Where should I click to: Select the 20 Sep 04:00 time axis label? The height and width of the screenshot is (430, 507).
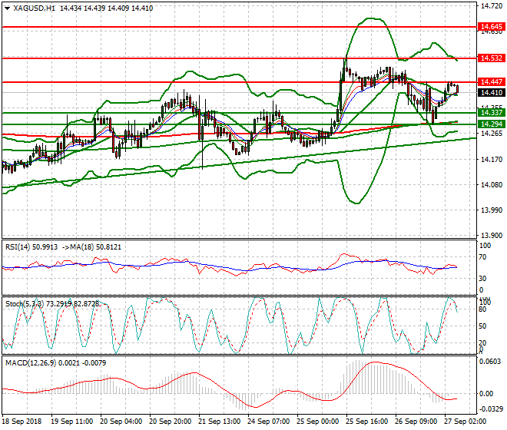pyautogui.click(x=121, y=422)
